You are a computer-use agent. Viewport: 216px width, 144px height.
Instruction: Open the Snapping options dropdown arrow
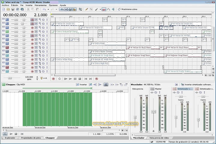coord(66,9)
